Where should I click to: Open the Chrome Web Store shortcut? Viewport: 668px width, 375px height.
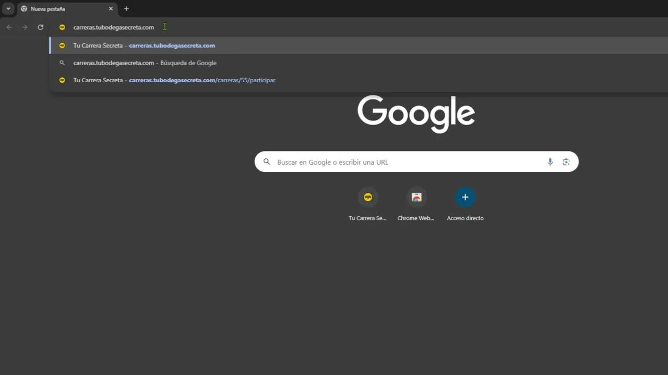pyautogui.click(x=416, y=197)
